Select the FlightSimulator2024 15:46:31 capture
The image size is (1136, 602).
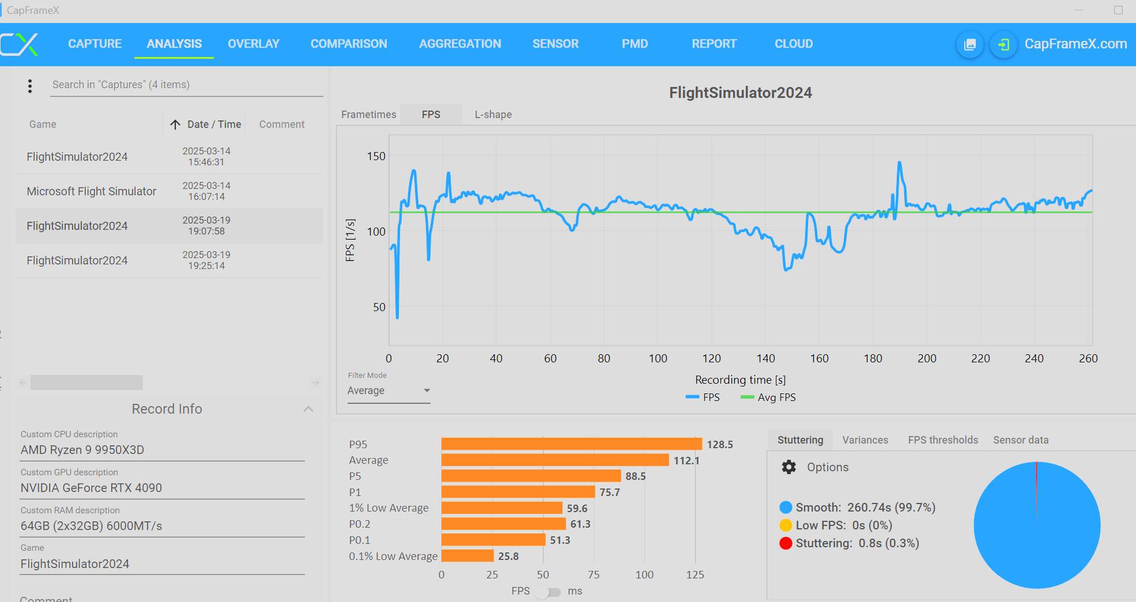169,157
